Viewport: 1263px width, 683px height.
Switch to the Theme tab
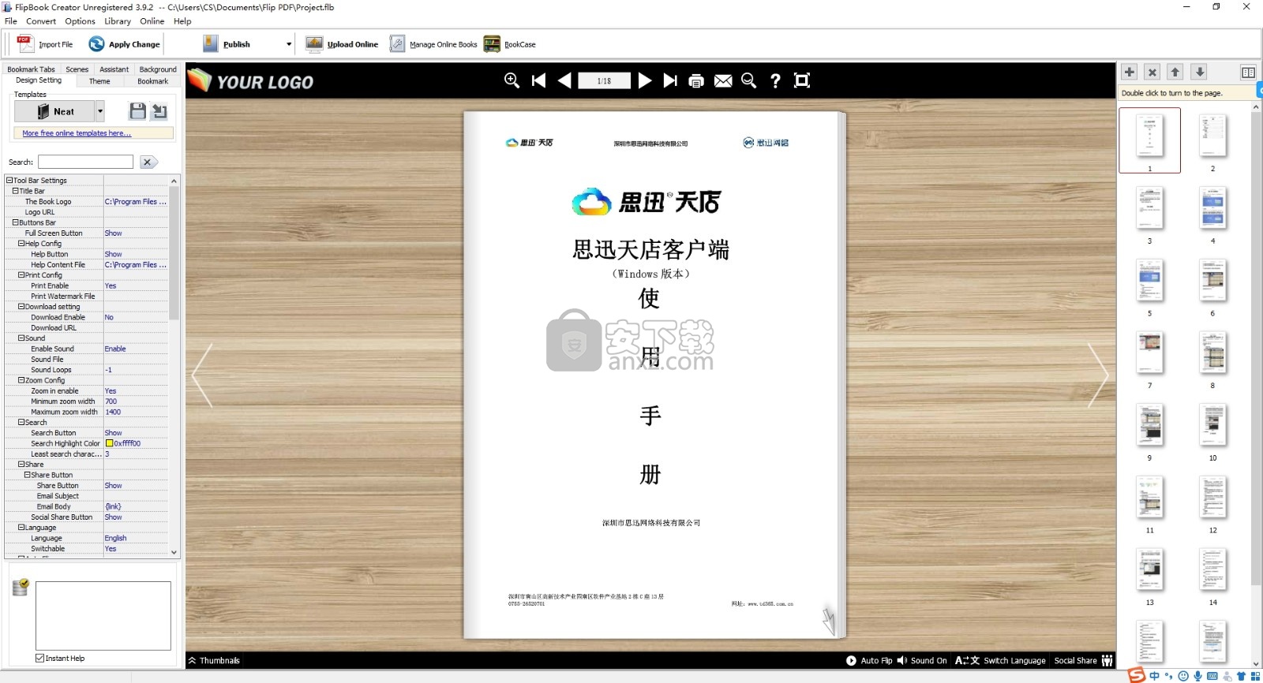[x=99, y=81]
